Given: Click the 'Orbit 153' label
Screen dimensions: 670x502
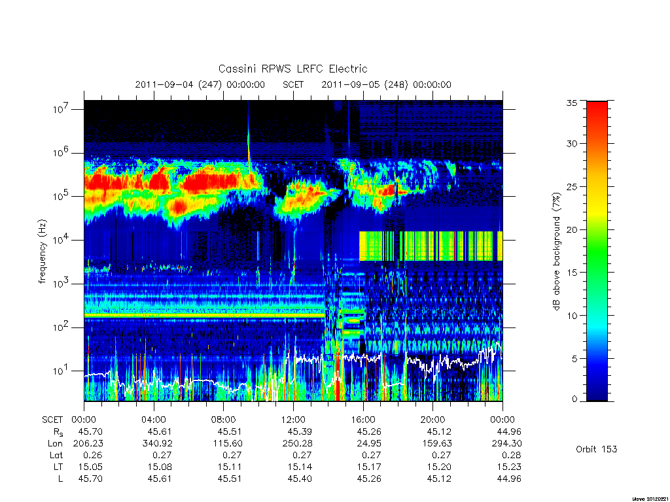Looking at the screenshot, I should tap(597, 449).
